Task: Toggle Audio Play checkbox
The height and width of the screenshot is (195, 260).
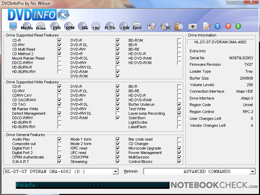Action: (59, 139)
